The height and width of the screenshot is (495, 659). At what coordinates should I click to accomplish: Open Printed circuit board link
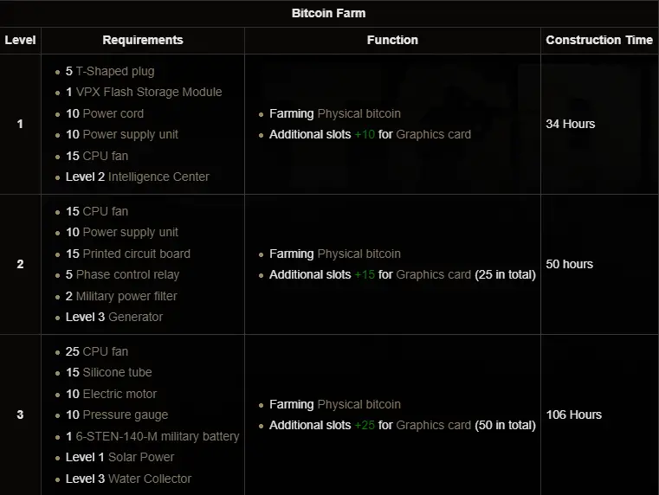pos(136,254)
